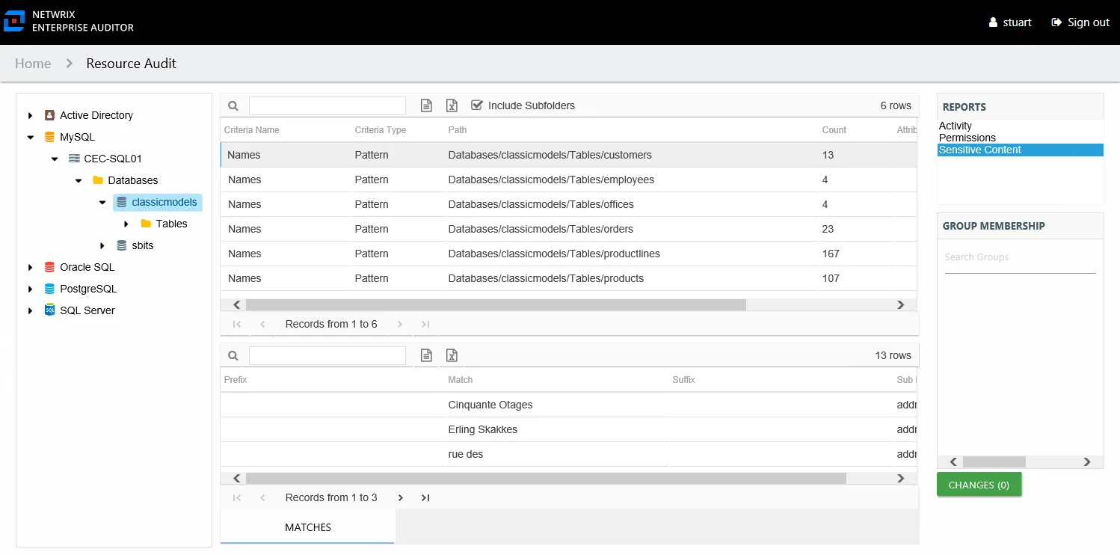This screenshot has width=1120, height=555.
Task: Switch to the MATCHES tab
Action: (x=308, y=527)
